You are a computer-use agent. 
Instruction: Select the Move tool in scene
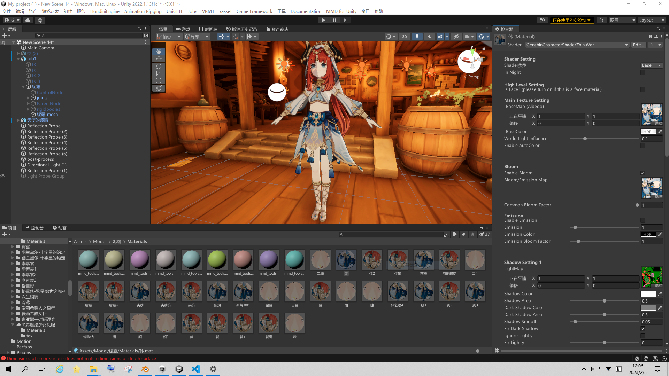coord(159,59)
